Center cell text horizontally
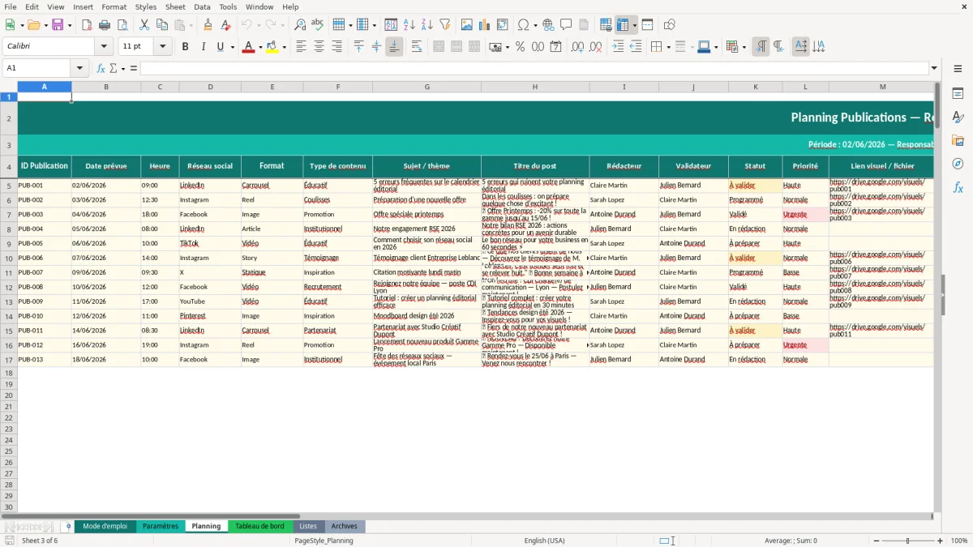Image resolution: width=973 pixels, height=547 pixels. pos(319,47)
